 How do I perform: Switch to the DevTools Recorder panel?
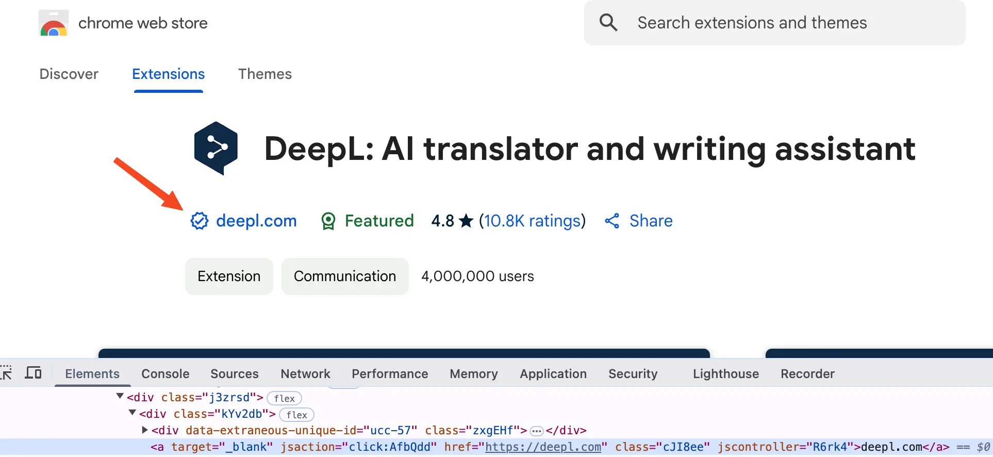pyautogui.click(x=807, y=373)
